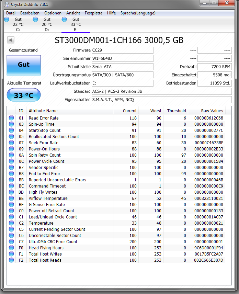Sort by the Attribute Name column header

tap(70, 111)
